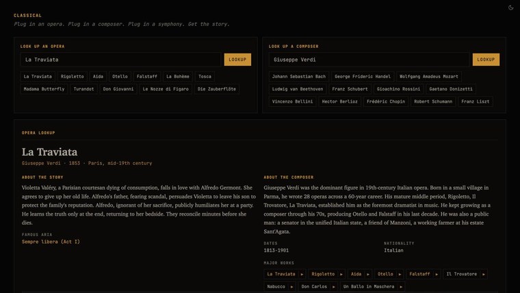Pick Die Zauberflöte opera chip
The height and width of the screenshot is (293, 520).
pyautogui.click(x=217, y=89)
